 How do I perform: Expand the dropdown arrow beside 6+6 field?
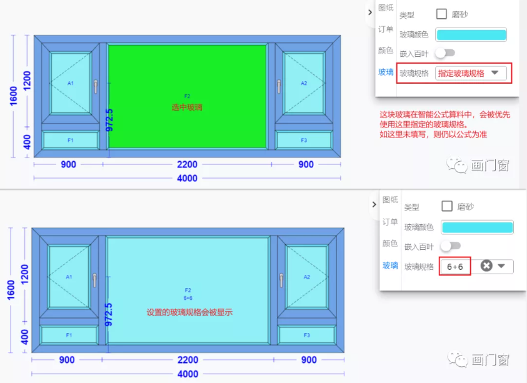501,266
